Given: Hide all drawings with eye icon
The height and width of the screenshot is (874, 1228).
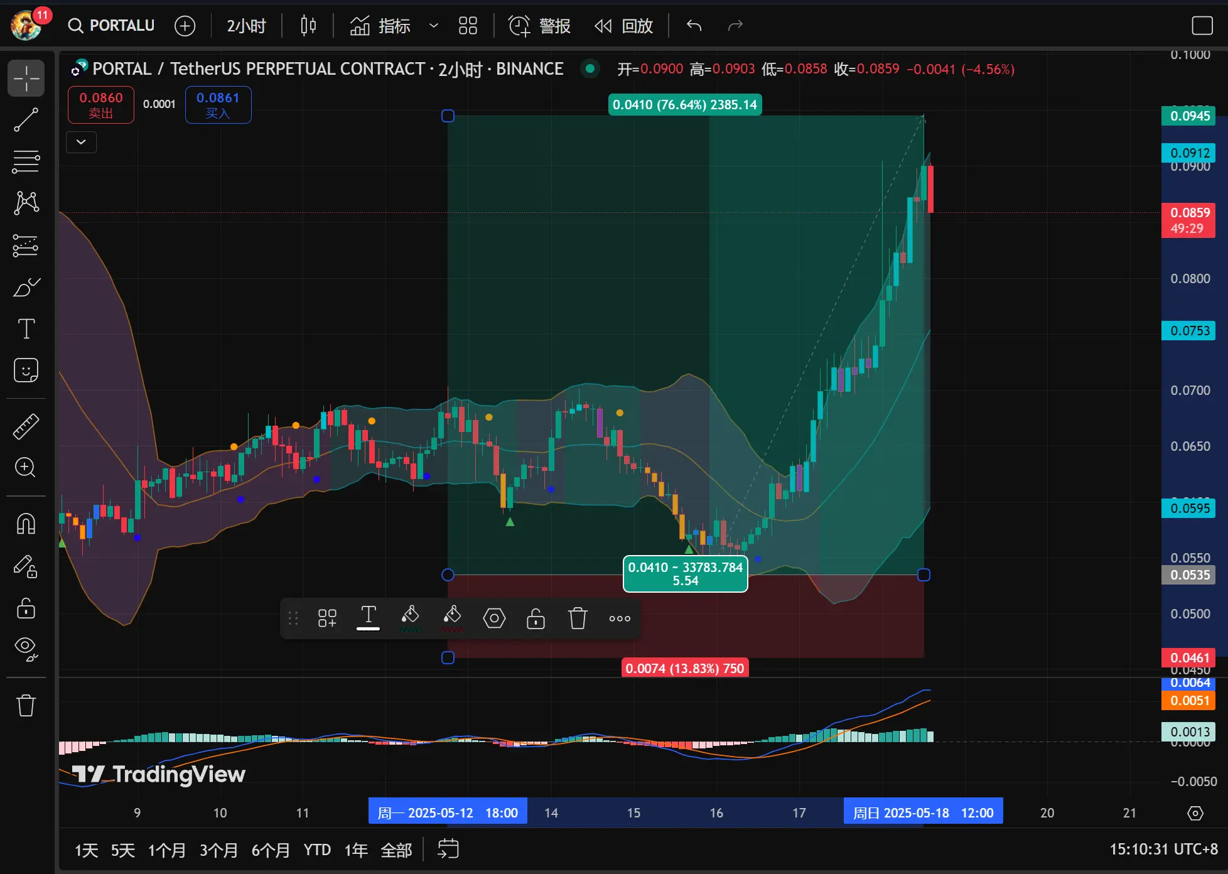Looking at the screenshot, I should click(x=26, y=649).
